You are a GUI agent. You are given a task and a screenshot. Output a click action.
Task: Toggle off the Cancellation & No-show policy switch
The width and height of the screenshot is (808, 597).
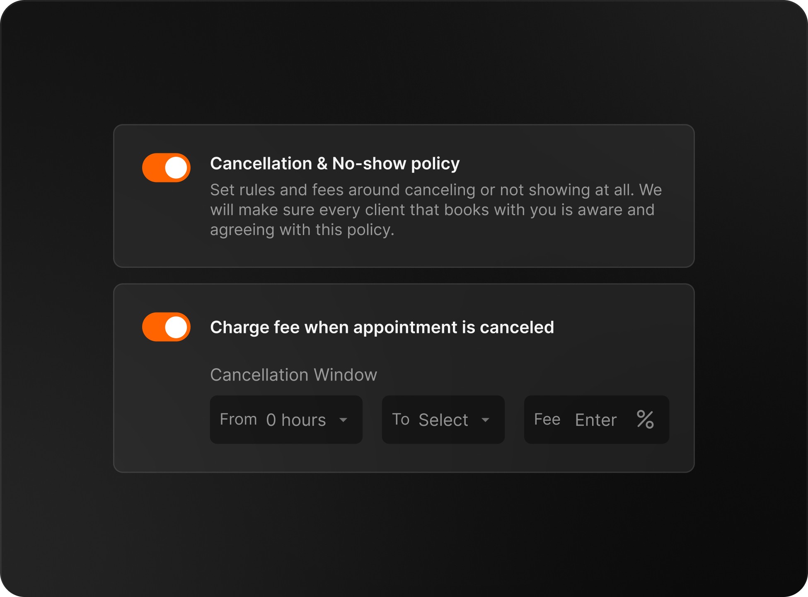[166, 167]
